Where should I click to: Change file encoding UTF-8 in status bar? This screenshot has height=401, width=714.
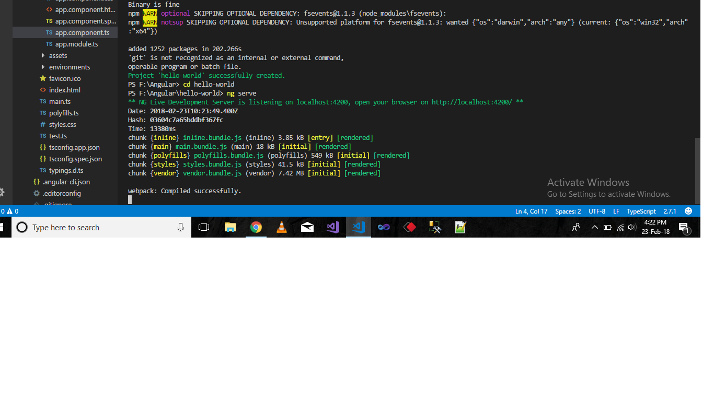(x=597, y=211)
